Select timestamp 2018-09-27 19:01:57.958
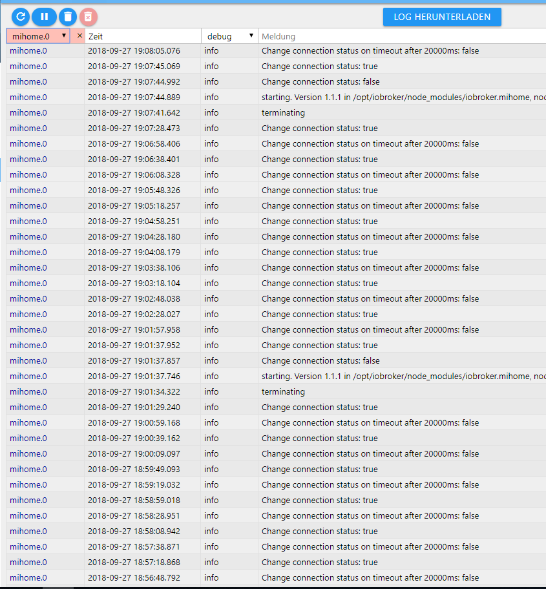The width and height of the screenshot is (546, 589). coord(134,330)
